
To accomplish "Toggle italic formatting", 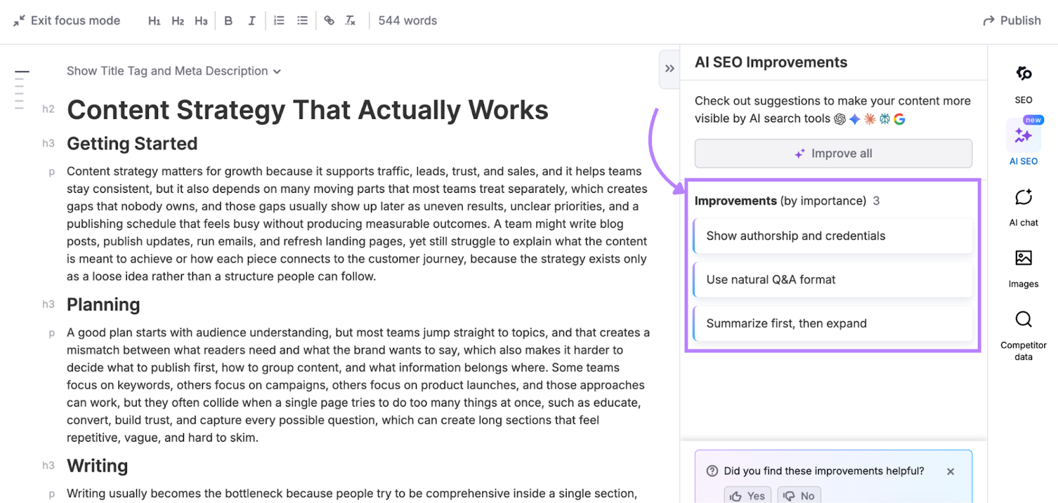I will (252, 21).
